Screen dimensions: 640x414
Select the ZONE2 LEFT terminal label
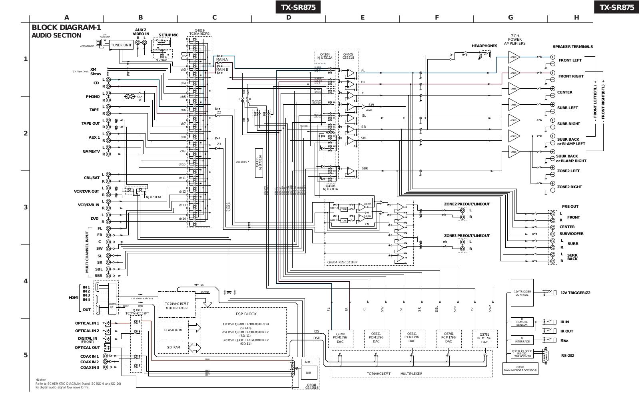568,171
